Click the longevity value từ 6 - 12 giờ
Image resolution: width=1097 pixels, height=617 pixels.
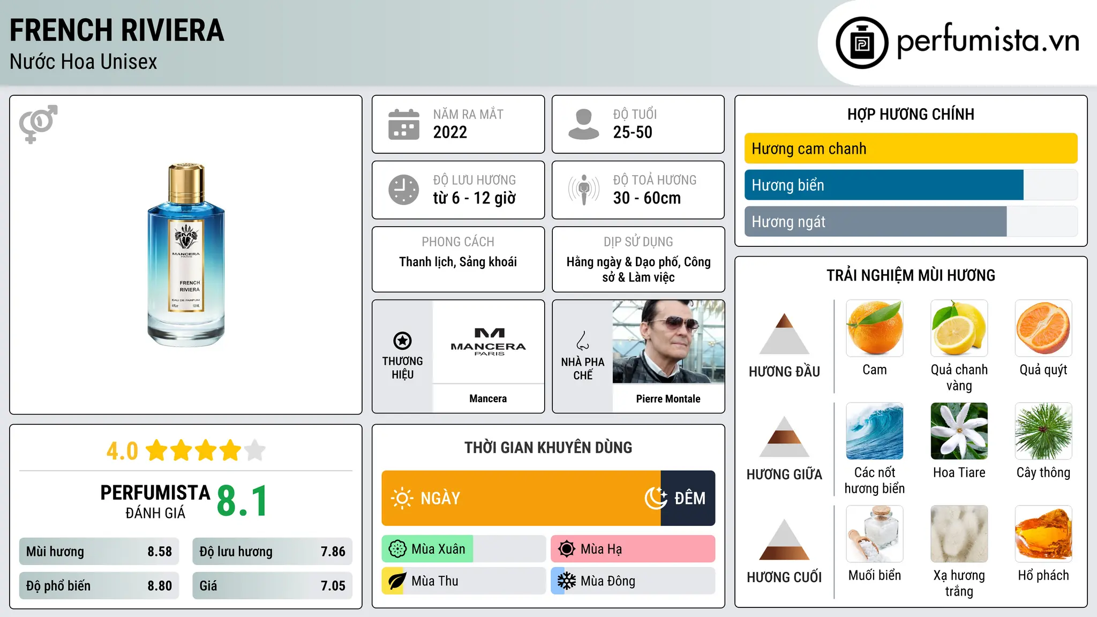click(x=475, y=198)
